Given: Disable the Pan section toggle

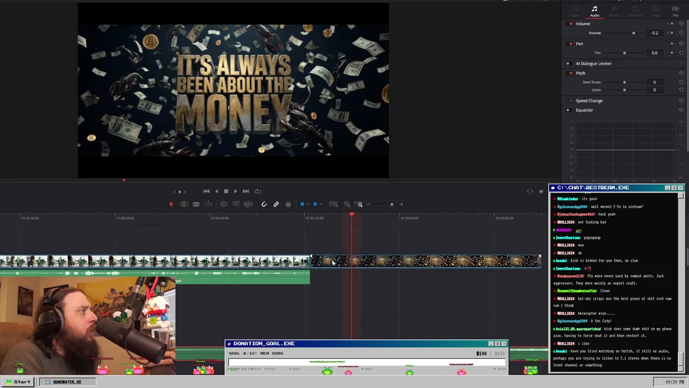Looking at the screenshot, I should [570, 44].
